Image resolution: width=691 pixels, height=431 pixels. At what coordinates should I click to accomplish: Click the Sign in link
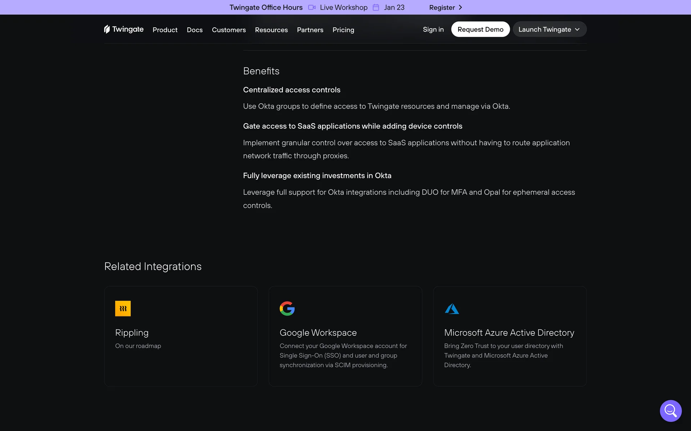[x=433, y=29]
